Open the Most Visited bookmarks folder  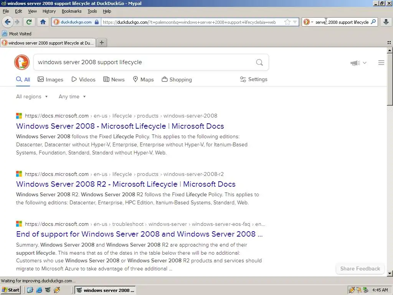(x=17, y=34)
